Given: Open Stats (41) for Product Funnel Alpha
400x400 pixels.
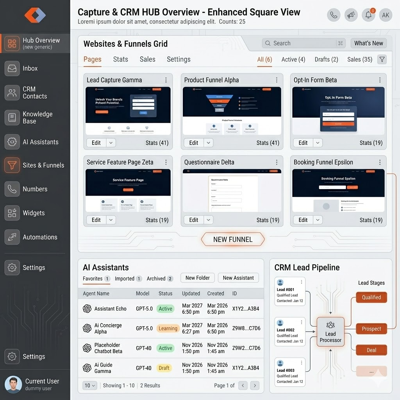Looking at the screenshot, I should (268, 143).
